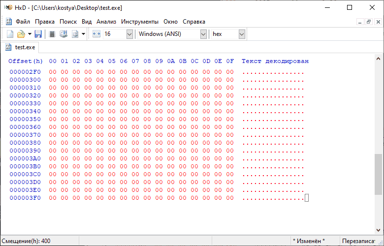Click the scrollbar up arrow

tap(378, 59)
